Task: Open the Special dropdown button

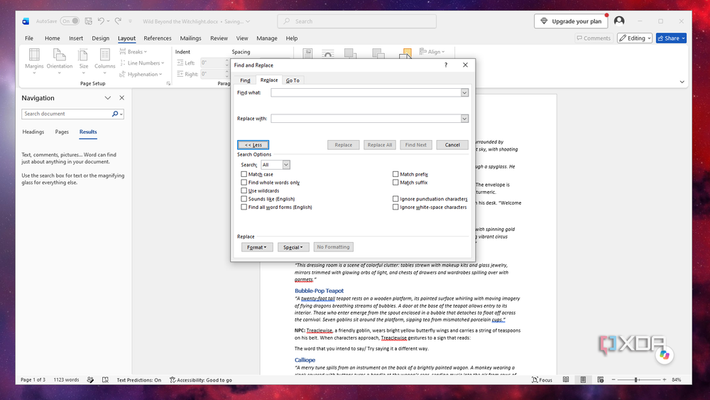Action: pos(293,247)
